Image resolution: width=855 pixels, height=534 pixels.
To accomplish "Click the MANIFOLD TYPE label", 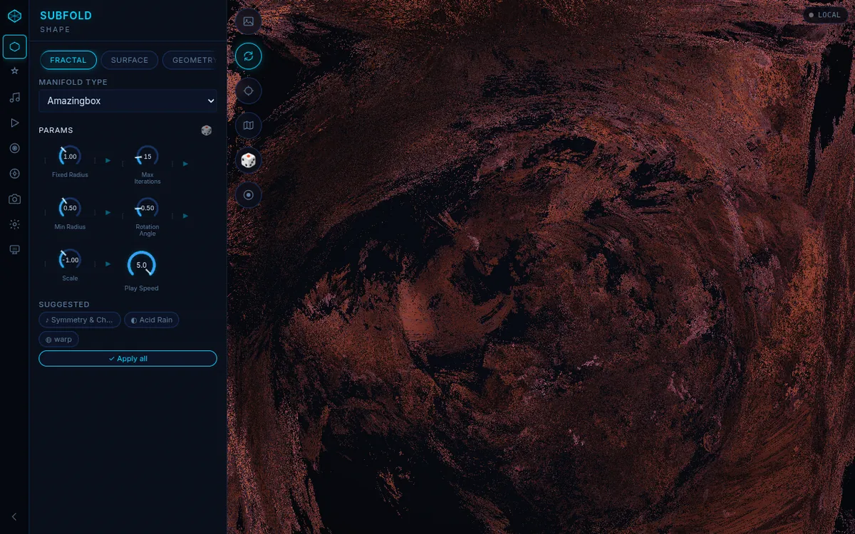I will [x=73, y=83].
